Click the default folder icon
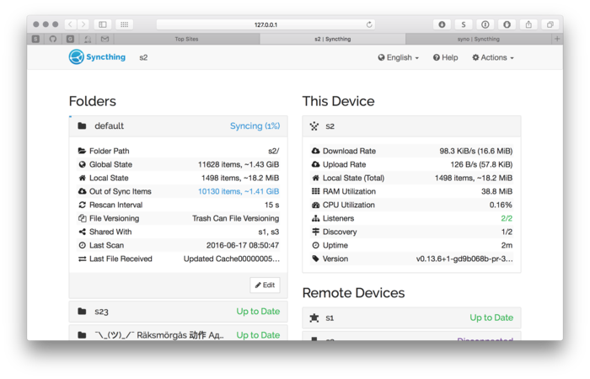The width and height of the screenshot is (590, 379). 82,125
